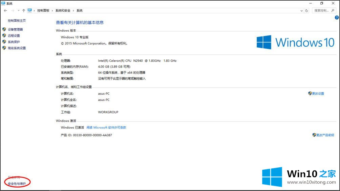Click shield icon next to 更改设置
This screenshot has width=340, height=191.
pyautogui.click(x=310, y=93)
